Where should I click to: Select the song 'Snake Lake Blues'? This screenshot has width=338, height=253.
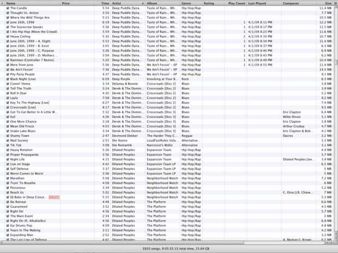(23, 131)
